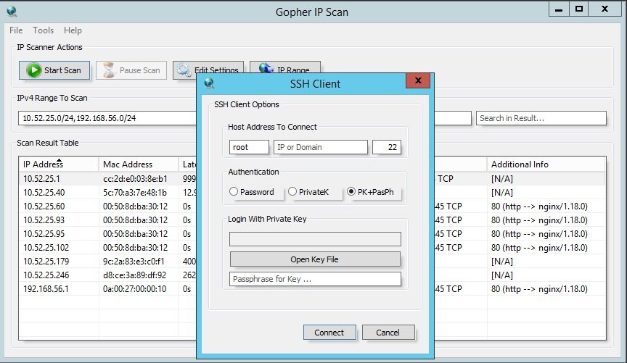Image resolution: width=627 pixels, height=363 pixels.
Task: Maximize the Gopher IP Scan window
Action: pyautogui.click(x=578, y=9)
